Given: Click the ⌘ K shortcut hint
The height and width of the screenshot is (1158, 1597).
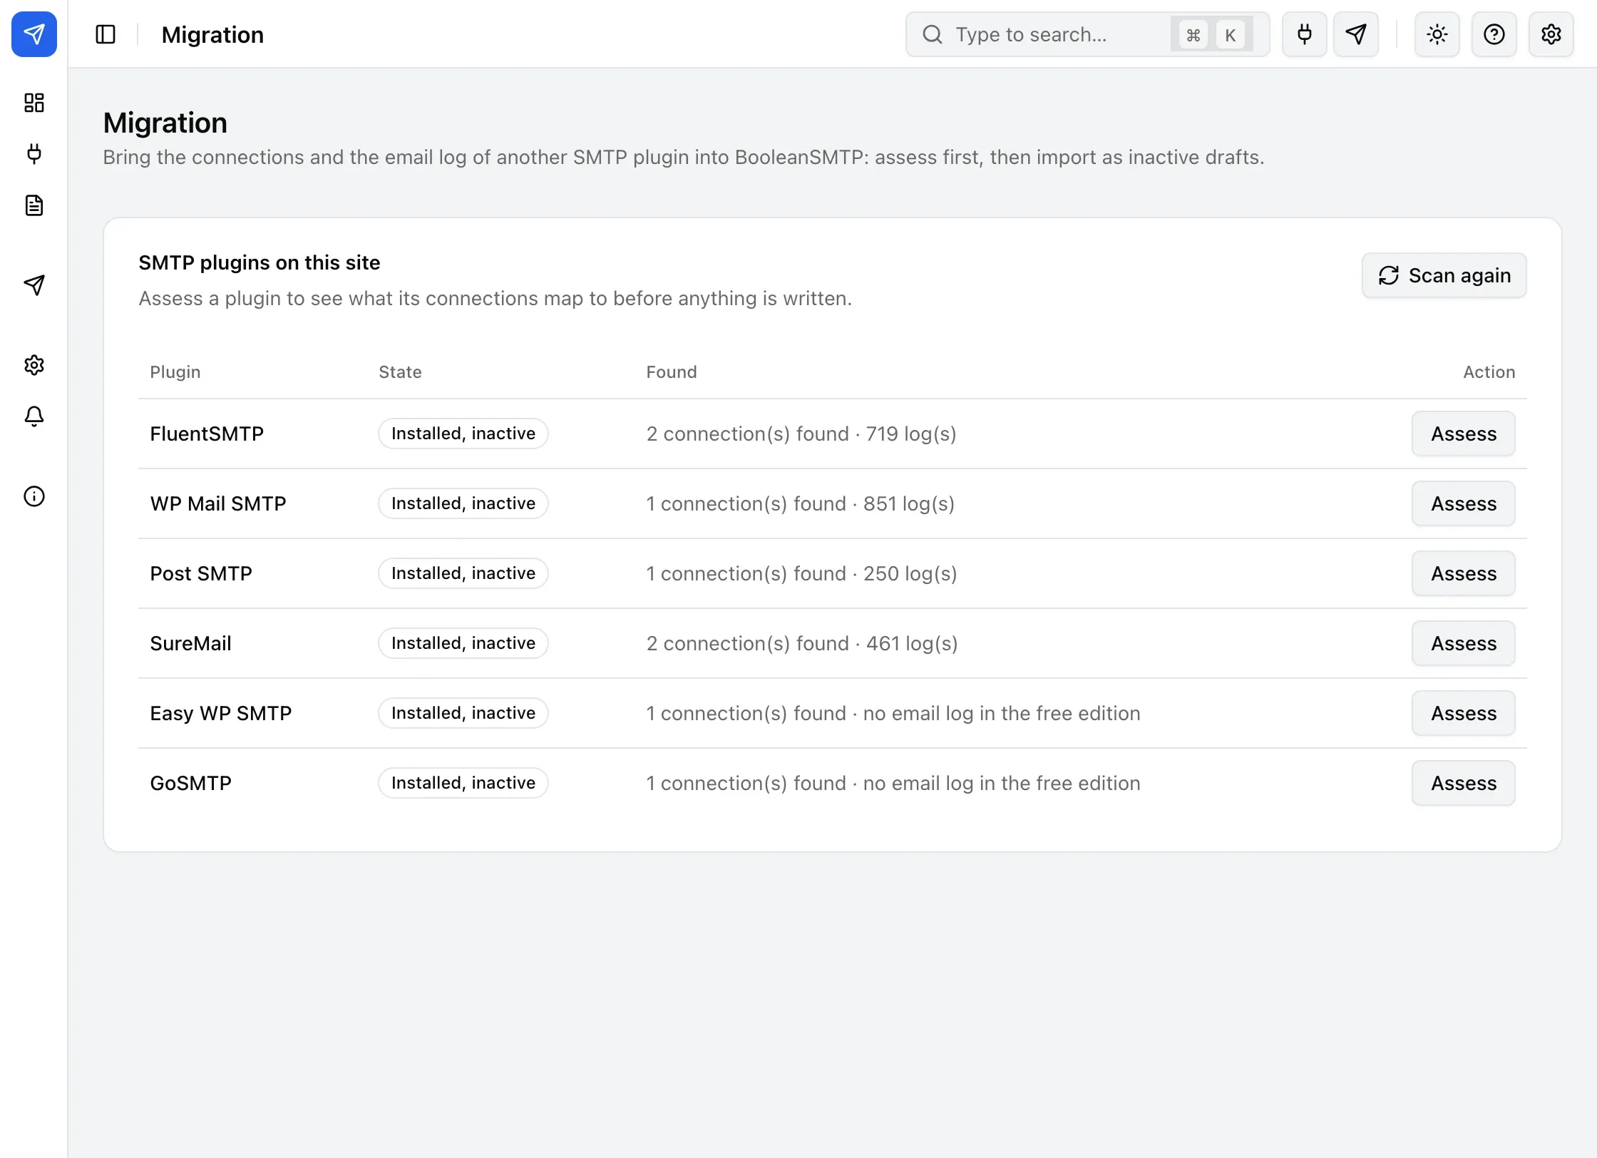Looking at the screenshot, I should (x=1212, y=34).
